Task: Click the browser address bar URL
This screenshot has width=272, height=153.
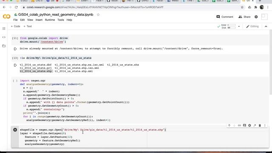Action: [x=95, y=7]
